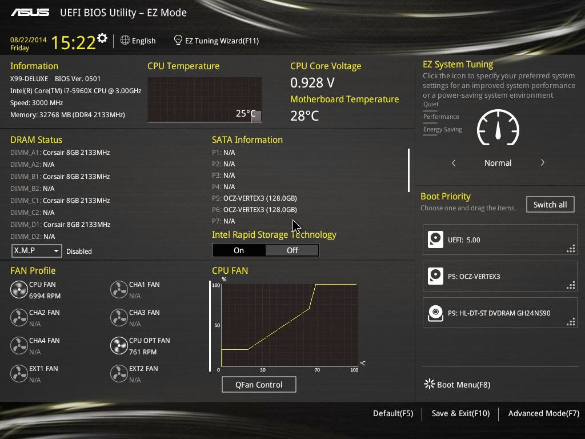
Task: Click Save & Exit(F10)
Action: click(x=460, y=413)
